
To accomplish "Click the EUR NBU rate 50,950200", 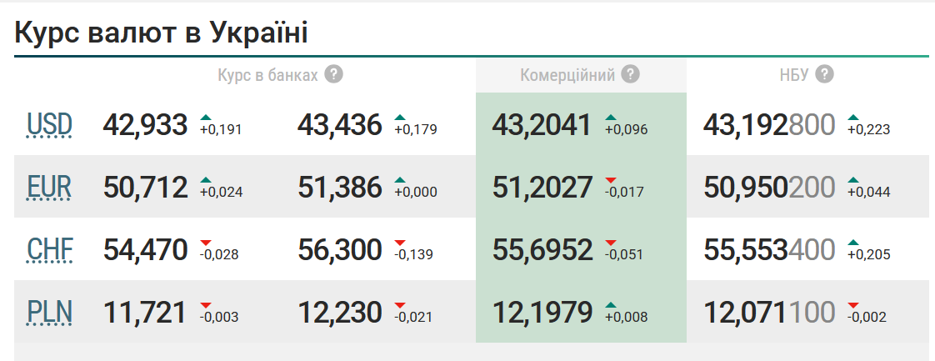I will pyautogui.click(x=769, y=188).
